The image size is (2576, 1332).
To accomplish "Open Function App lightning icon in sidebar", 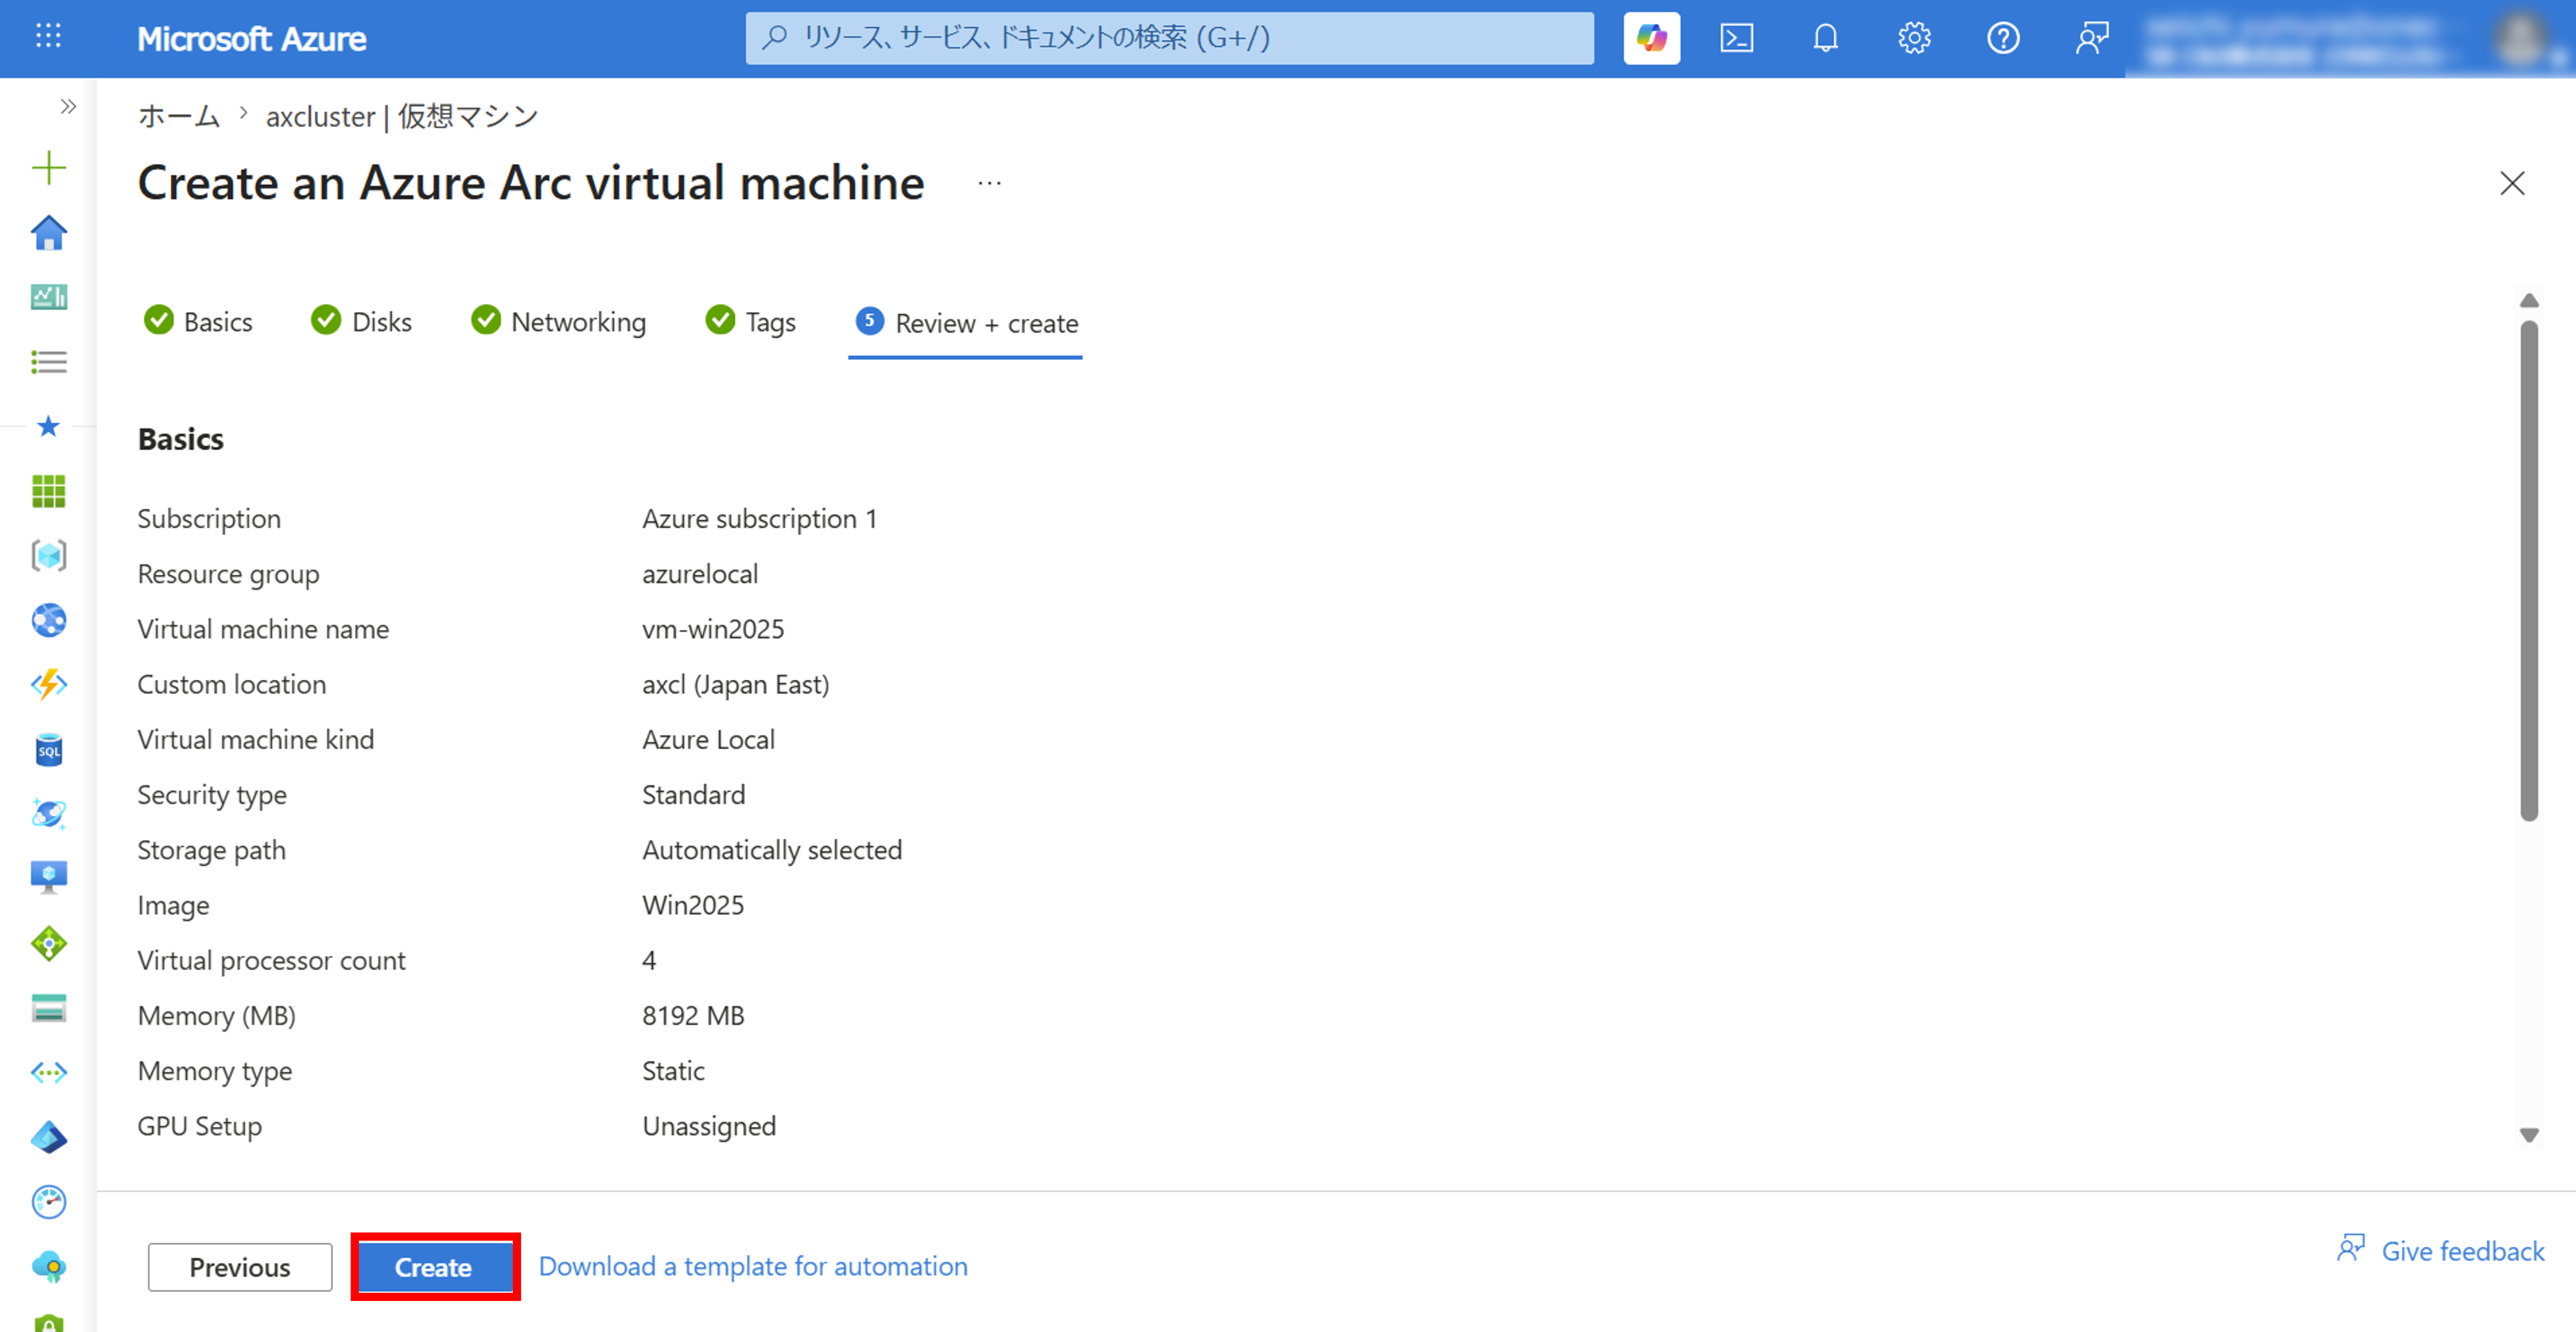I will click(48, 685).
